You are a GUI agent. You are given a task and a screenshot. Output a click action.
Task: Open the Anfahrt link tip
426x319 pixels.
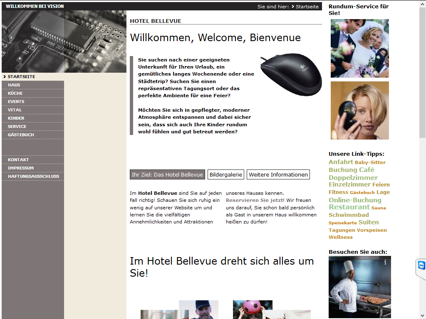[x=341, y=162]
